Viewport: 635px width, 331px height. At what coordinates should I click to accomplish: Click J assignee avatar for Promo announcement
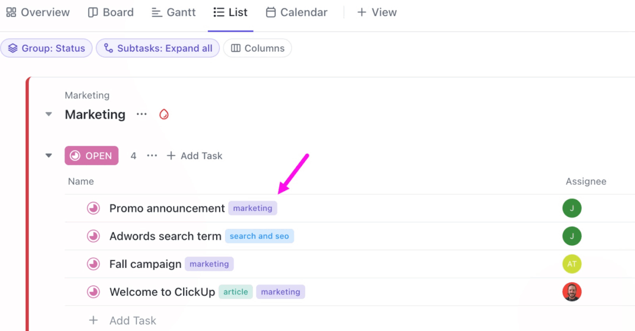(x=572, y=208)
